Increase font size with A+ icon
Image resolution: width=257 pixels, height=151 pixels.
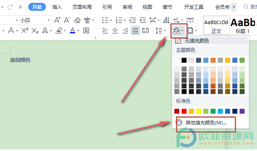pos(57,20)
